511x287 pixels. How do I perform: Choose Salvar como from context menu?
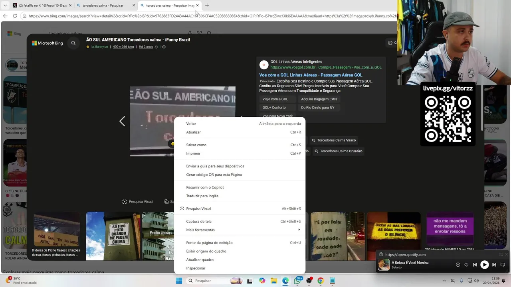[240, 145]
